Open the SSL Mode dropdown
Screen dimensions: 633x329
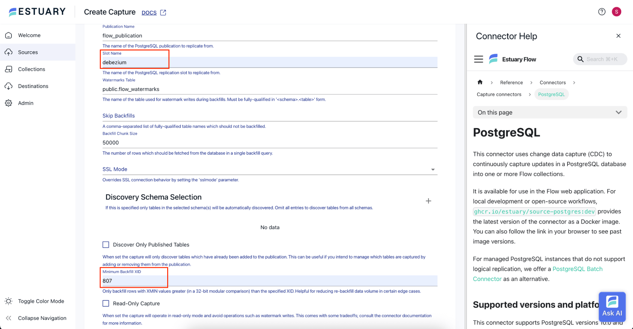click(270, 169)
